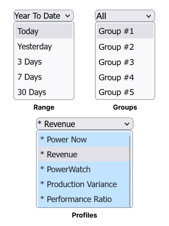This screenshot has height=226, width=169.
Task: Select the Power Now profile
Action: tap(67, 140)
